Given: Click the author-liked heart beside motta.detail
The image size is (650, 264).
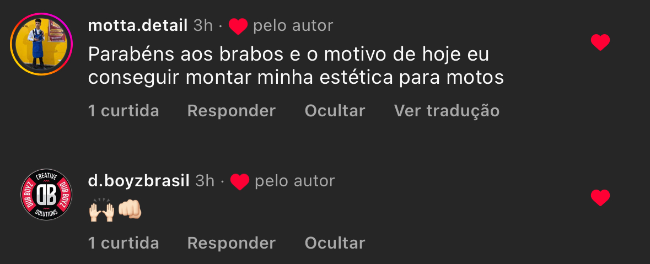Looking at the screenshot, I should coord(238,26).
